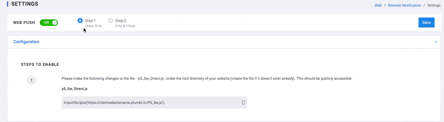444x122 pixels.
Task: Toggle the Web Push switch off
Action: (49, 22)
